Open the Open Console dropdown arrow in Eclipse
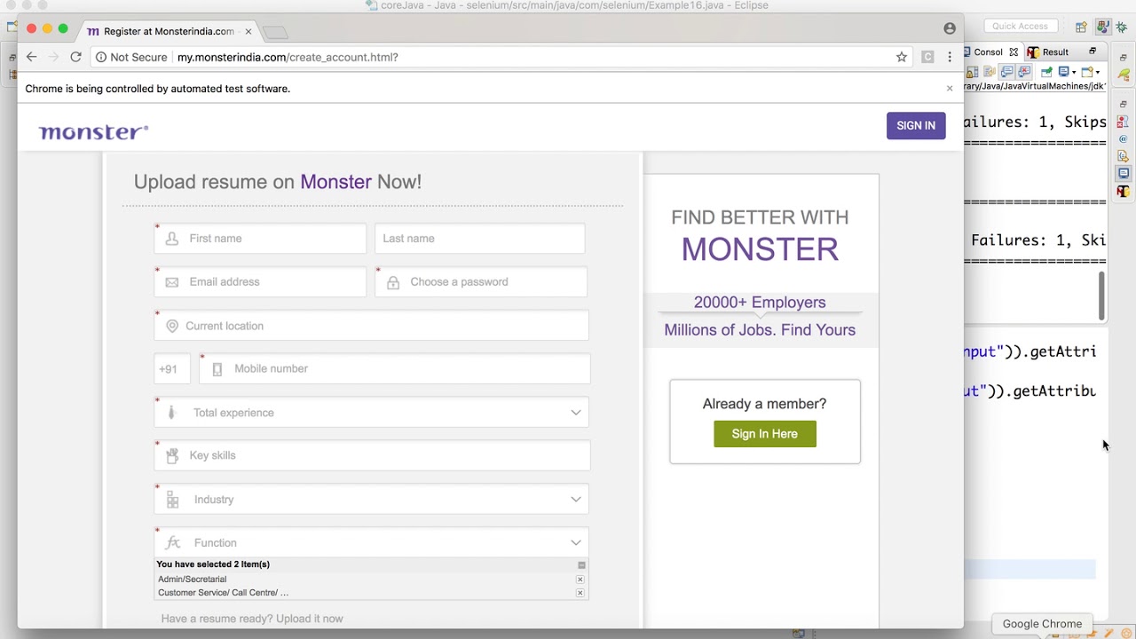The height and width of the screenshot is (639, 1136). (x=1097, y=72)
